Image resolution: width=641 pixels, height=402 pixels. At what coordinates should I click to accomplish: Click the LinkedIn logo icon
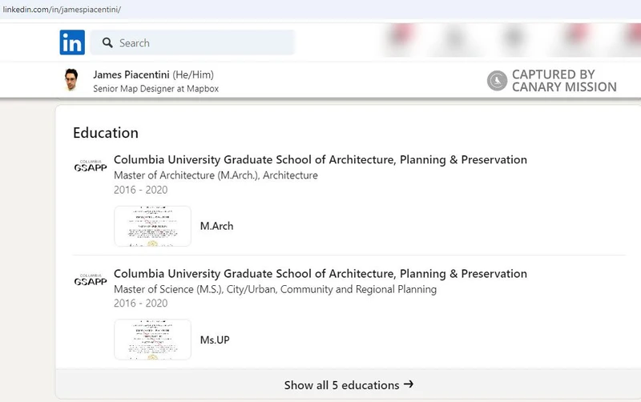coord(72,42)
